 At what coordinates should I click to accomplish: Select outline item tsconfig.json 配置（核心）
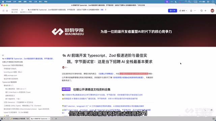point(13,72)
